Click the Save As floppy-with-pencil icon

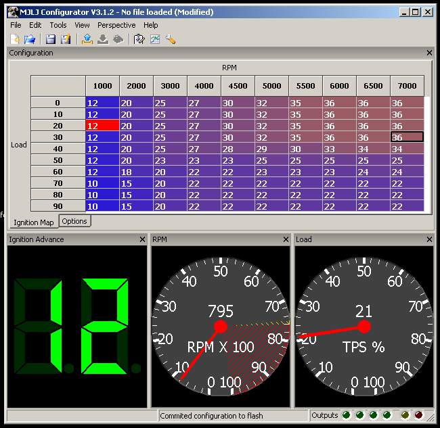[x=66, y=39]
